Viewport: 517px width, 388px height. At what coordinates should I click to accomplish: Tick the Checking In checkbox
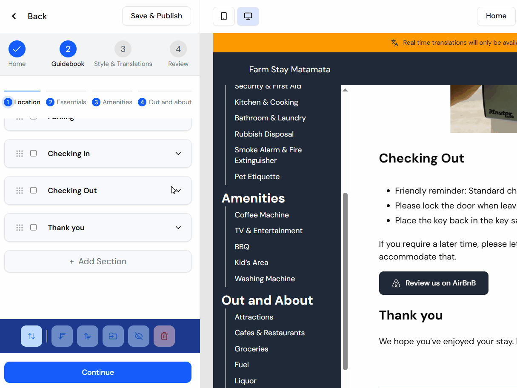point(33,154)
